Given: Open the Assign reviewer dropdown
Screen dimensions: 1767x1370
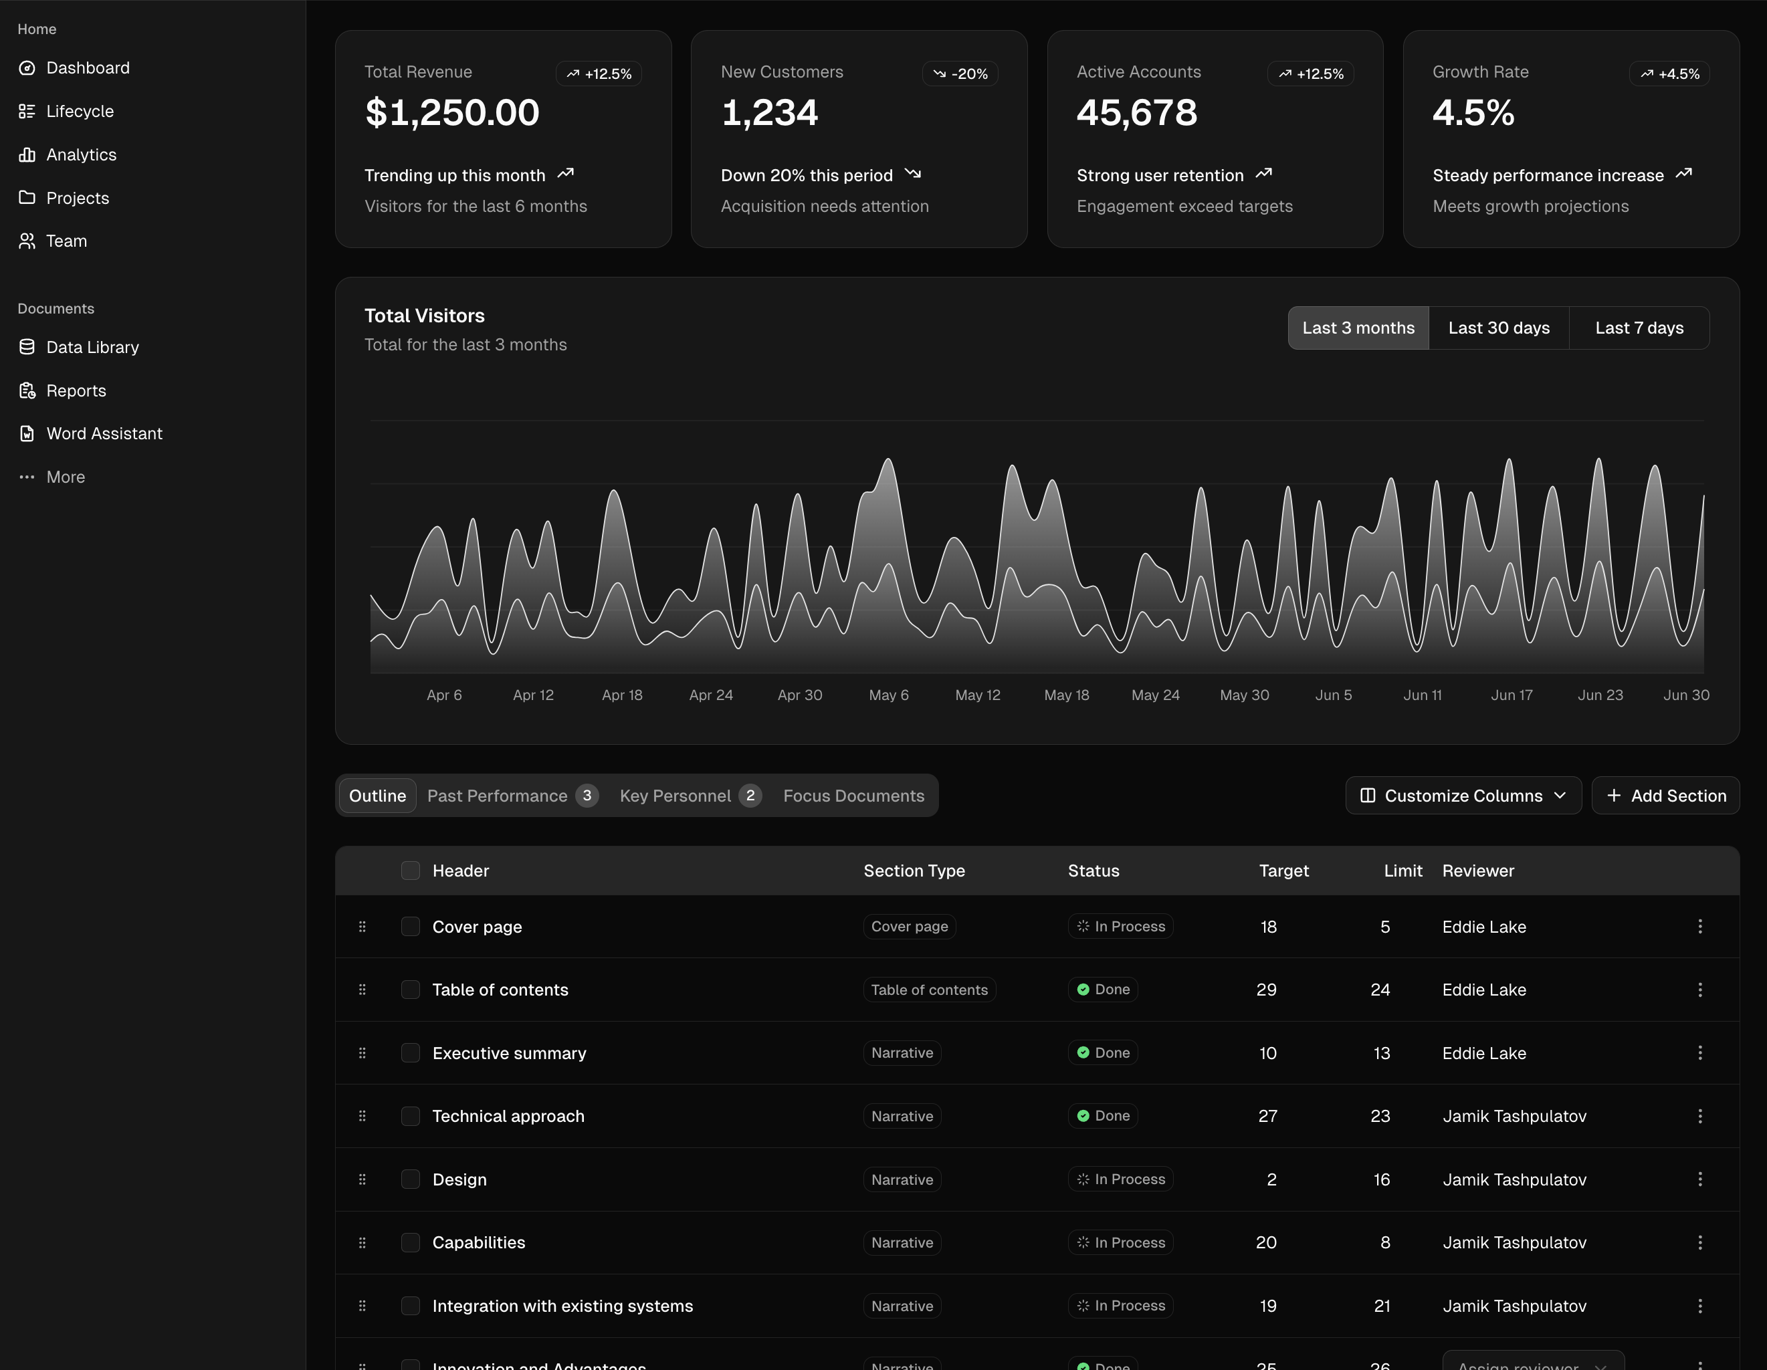Looking at the screenshot, I should tap(1532, 1363).
